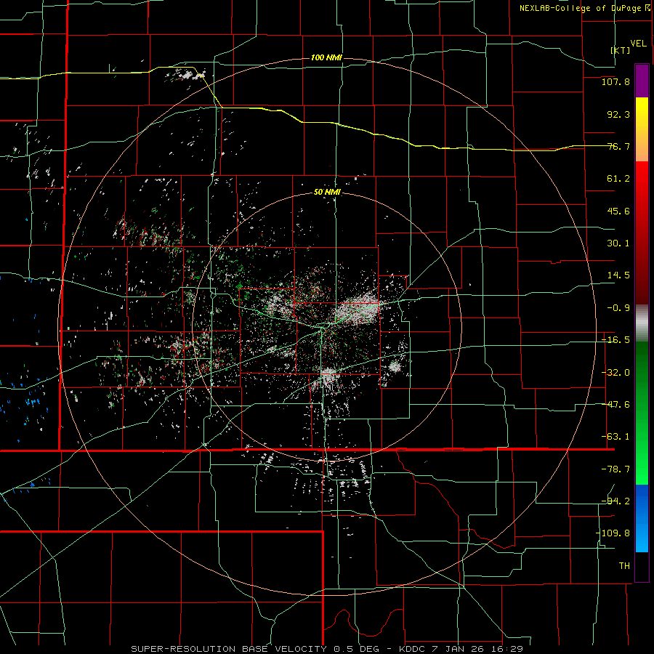This screenshot has height=654, width=654.
Task: Click the 14.5 velocity legend value
Action: [x=618, y=275]
